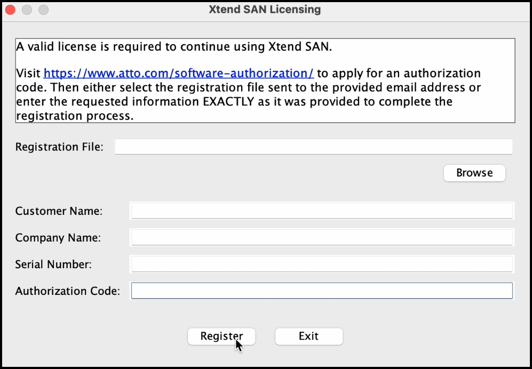Click the 'Registration File:' label
This screenshot has width=532, height=369.
59,147
